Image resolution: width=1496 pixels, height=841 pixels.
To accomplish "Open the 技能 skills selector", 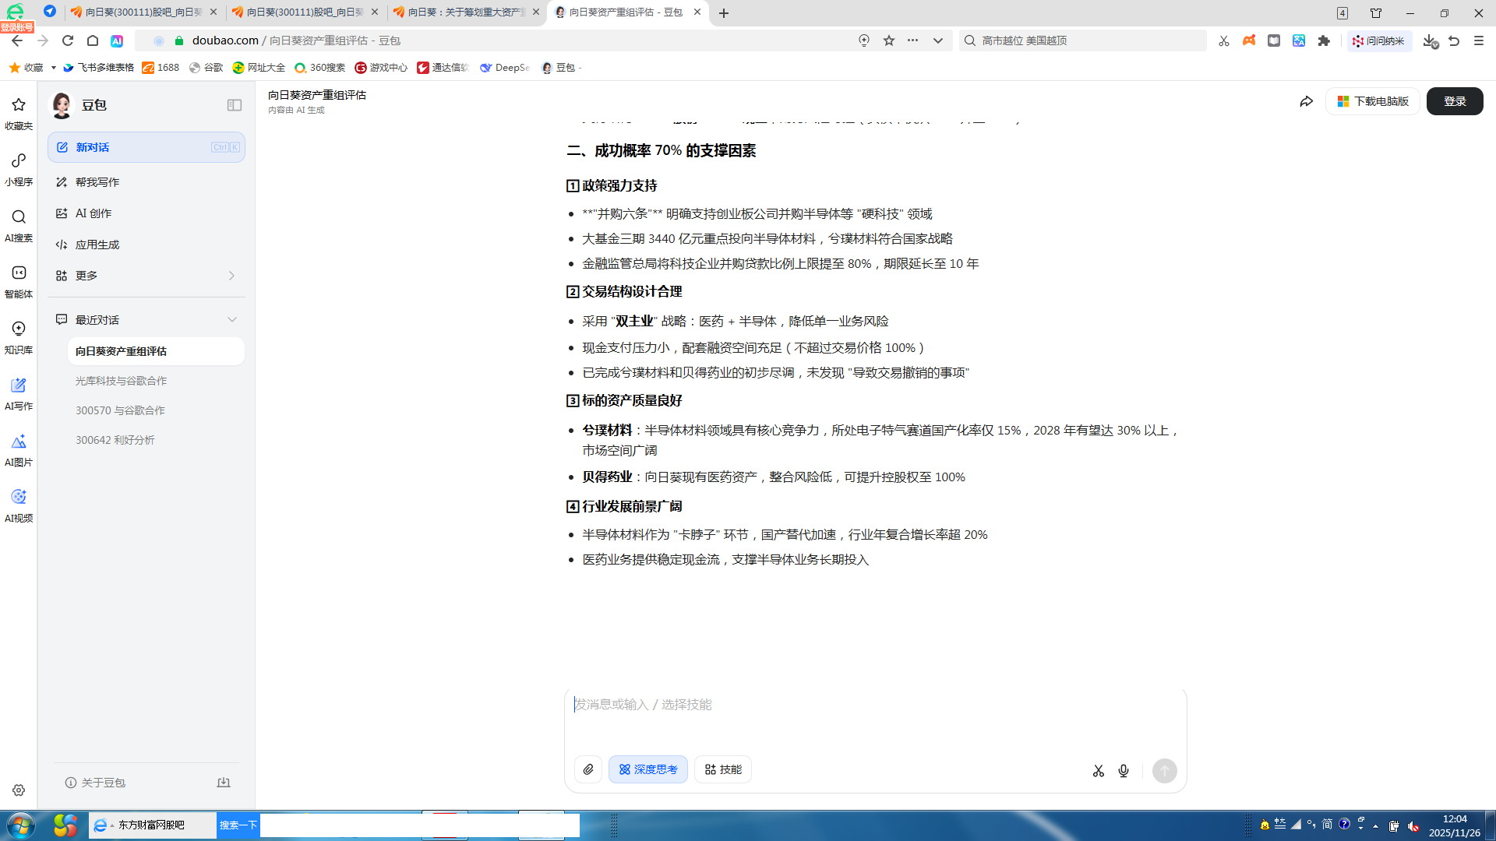I will coord(723,769).
